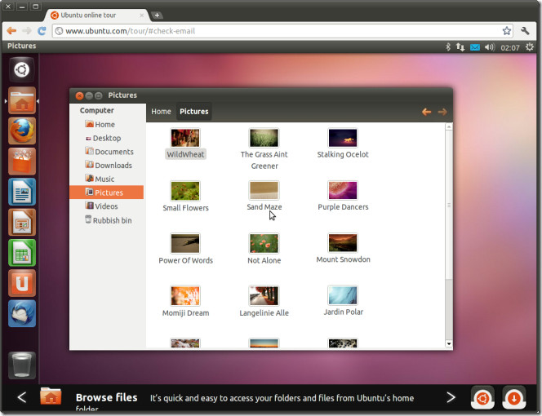This screenshot has width=542, height=416.
Task: Select the Ubuntu online tour browser tab
Action: tap(97, 15)
